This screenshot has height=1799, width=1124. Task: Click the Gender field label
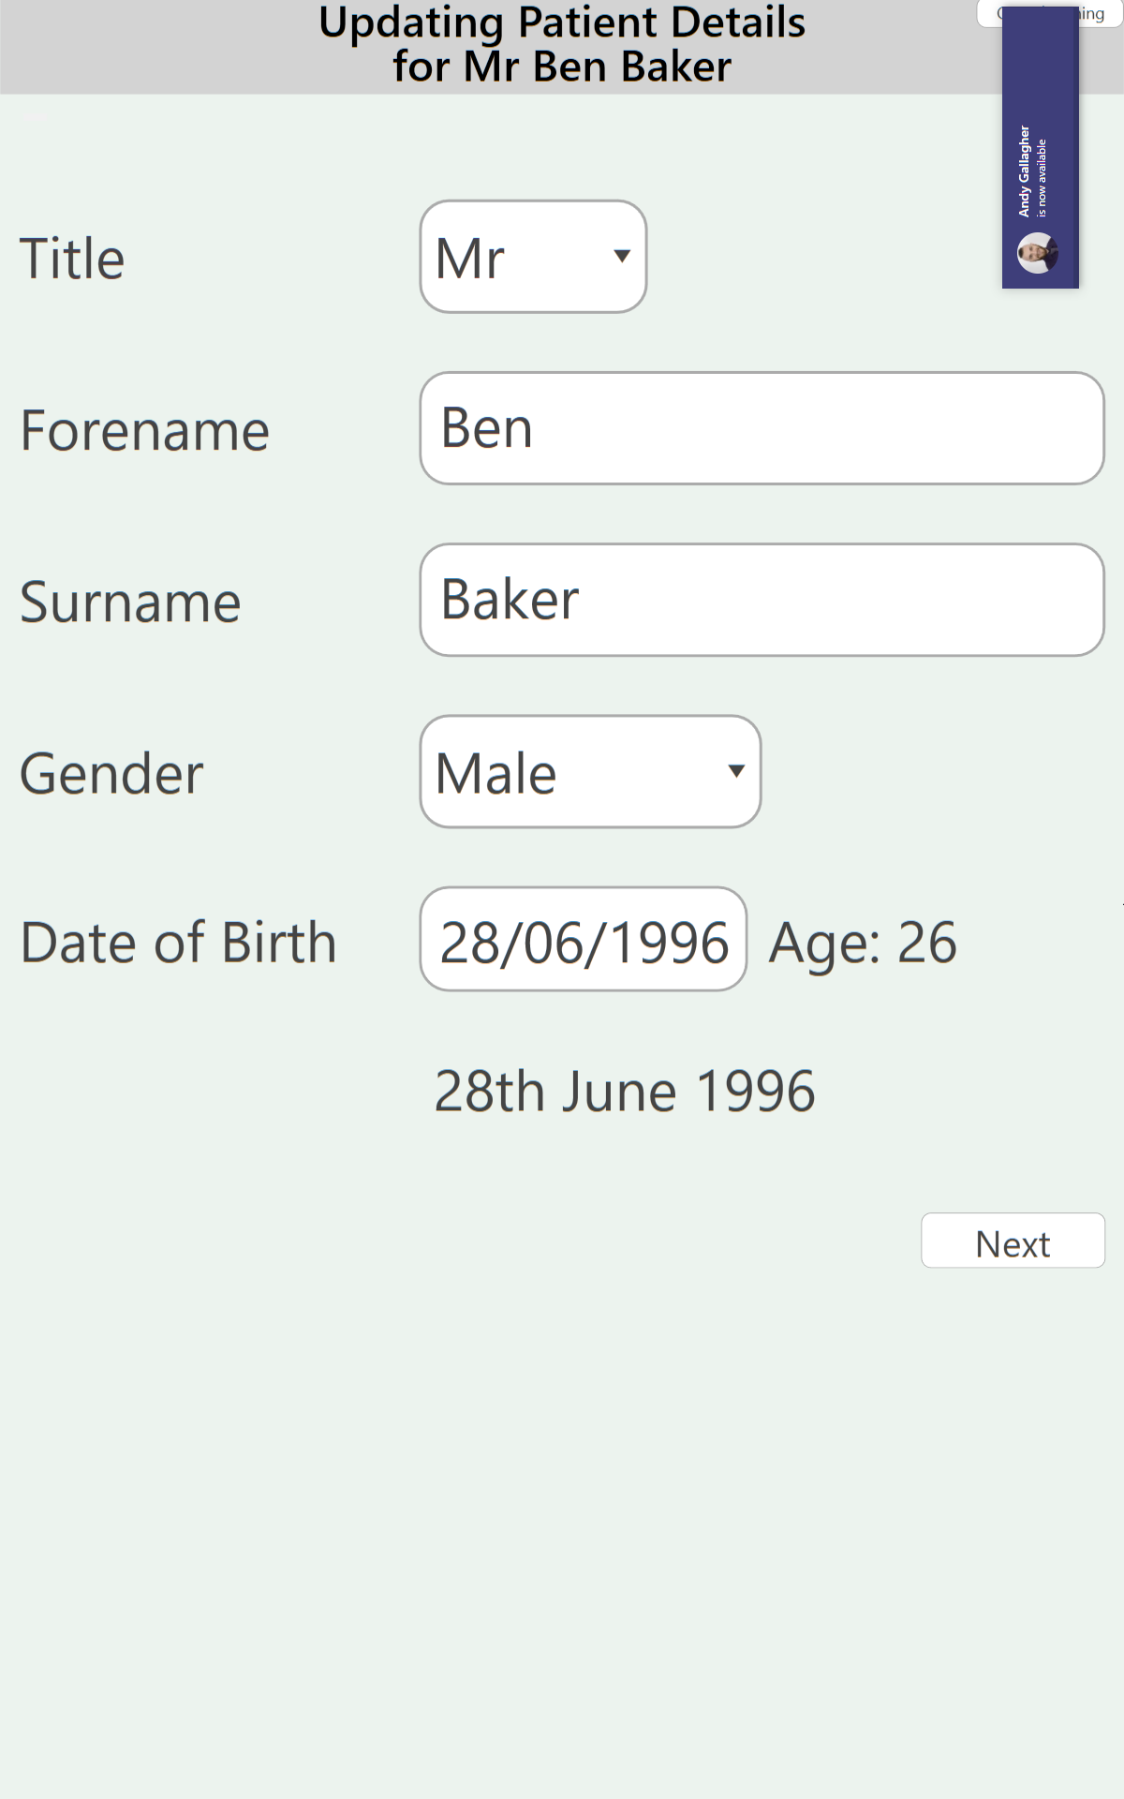pyautogui.click(x=111, y=774)
